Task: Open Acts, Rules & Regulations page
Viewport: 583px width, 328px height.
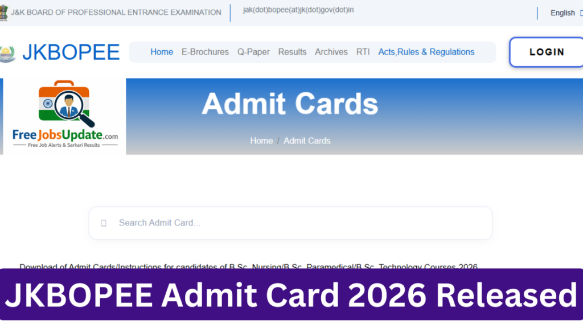Action: click(x=426, y=52)
